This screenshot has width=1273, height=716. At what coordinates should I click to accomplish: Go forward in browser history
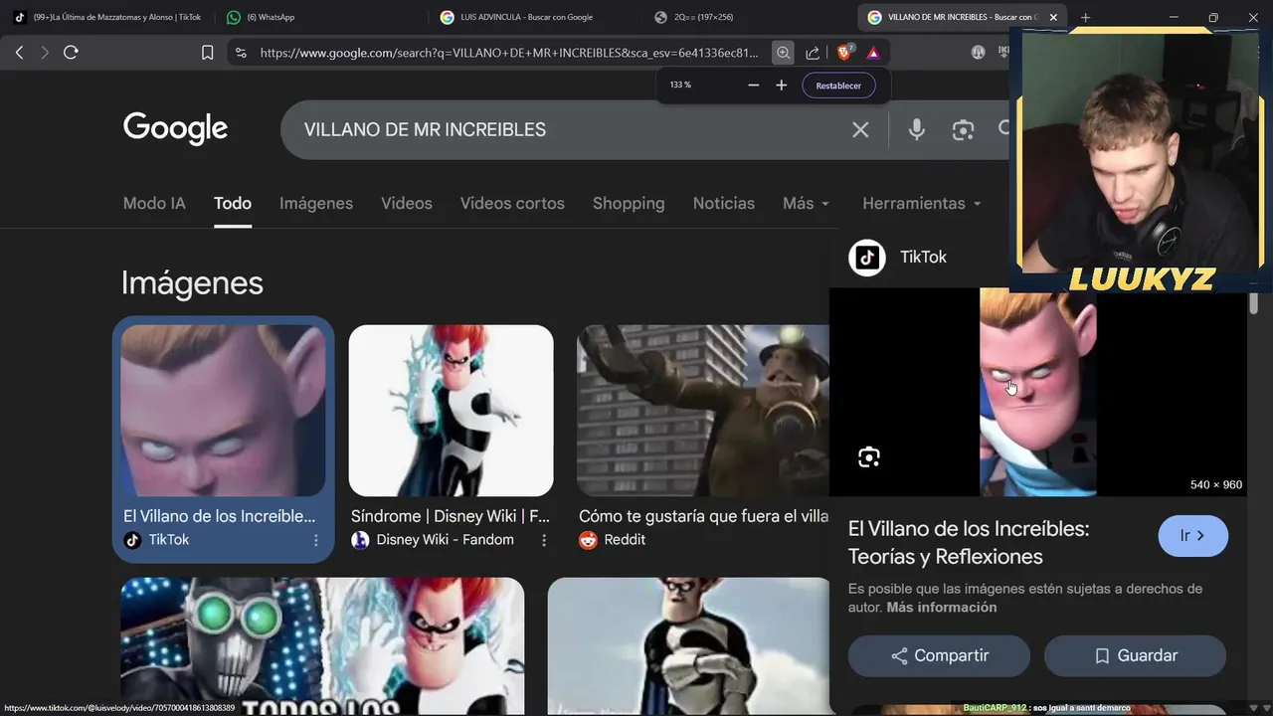point(45,53)
